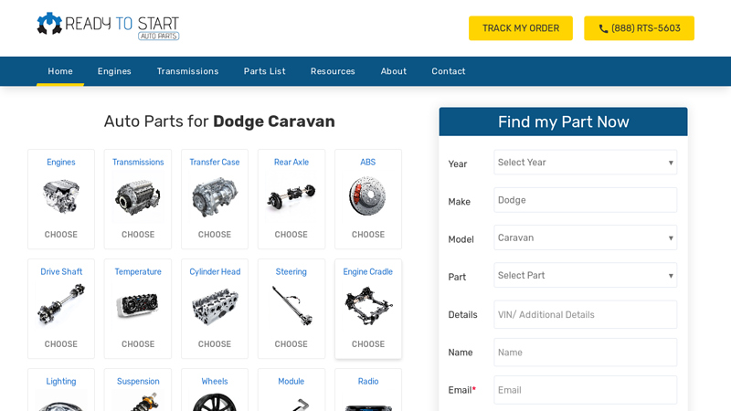Image resolution: width=731 pixels, height=411 pixels.
Task: Click the Engine Cradle part image
Action: point(368,306)
